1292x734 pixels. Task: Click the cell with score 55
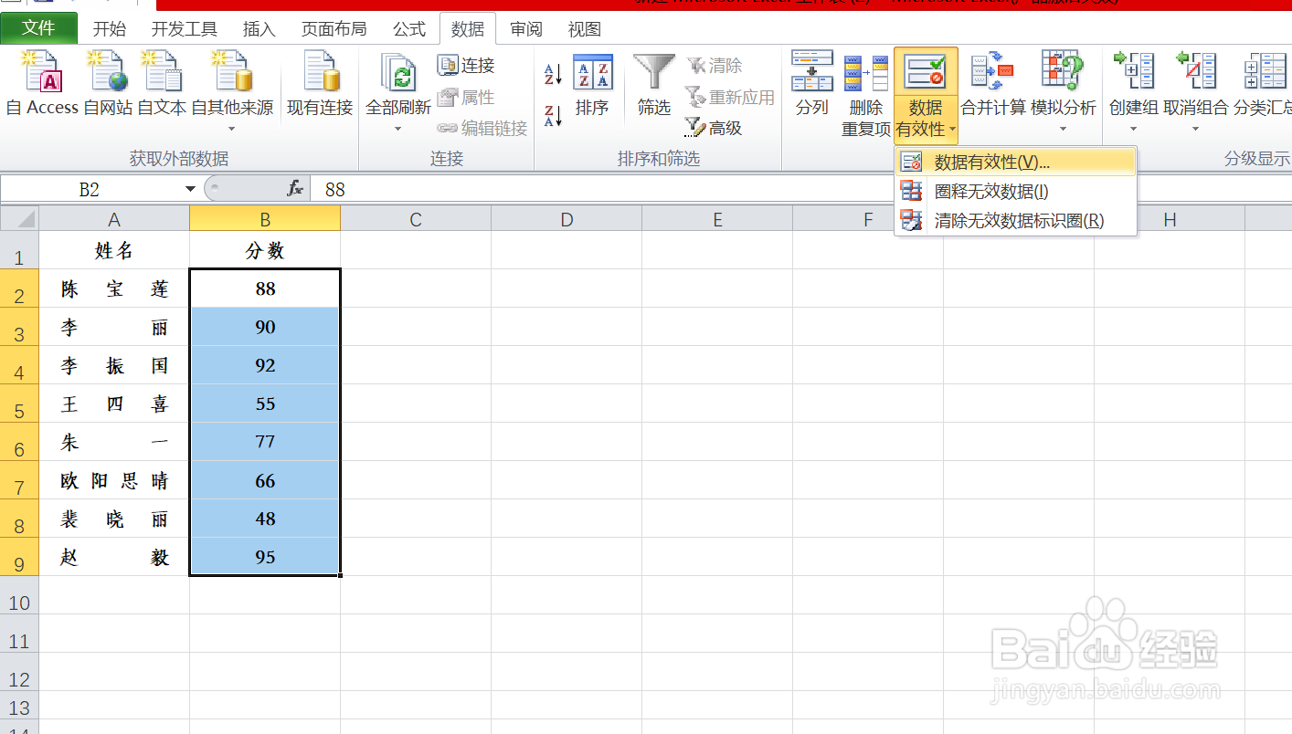click(x=265, y=404)
